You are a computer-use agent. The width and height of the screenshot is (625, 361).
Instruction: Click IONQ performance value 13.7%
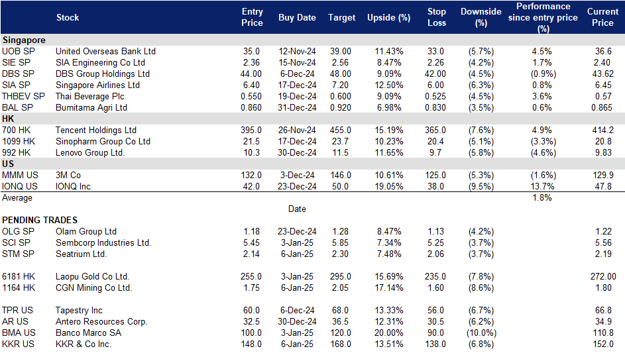(542, 187)
